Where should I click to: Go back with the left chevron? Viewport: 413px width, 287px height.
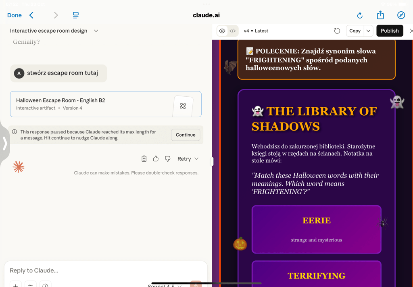pos(31,15)
